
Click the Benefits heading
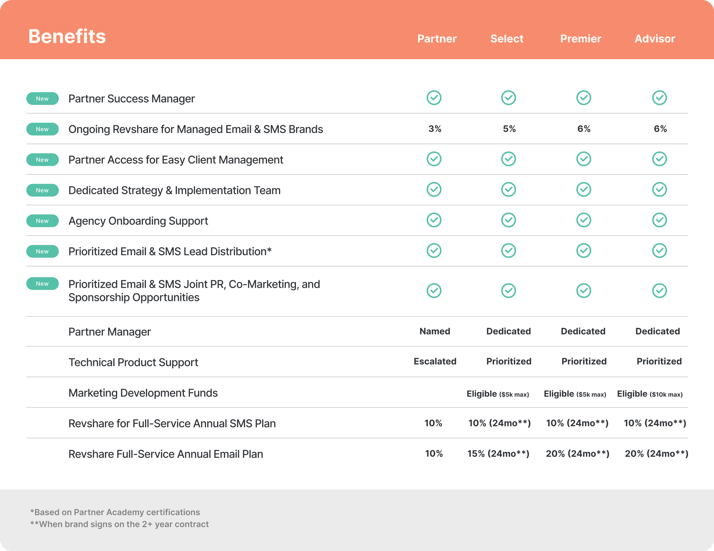click(67, 36)
